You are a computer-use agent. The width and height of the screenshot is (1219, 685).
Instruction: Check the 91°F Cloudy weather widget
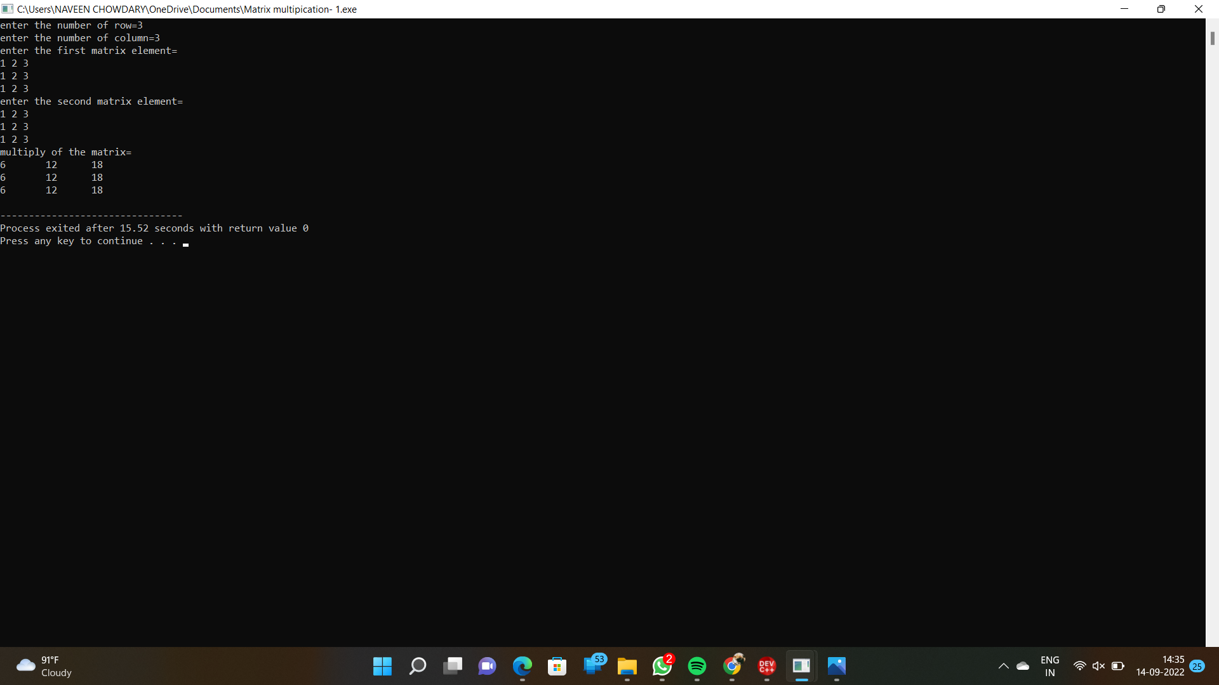[43, 666]
